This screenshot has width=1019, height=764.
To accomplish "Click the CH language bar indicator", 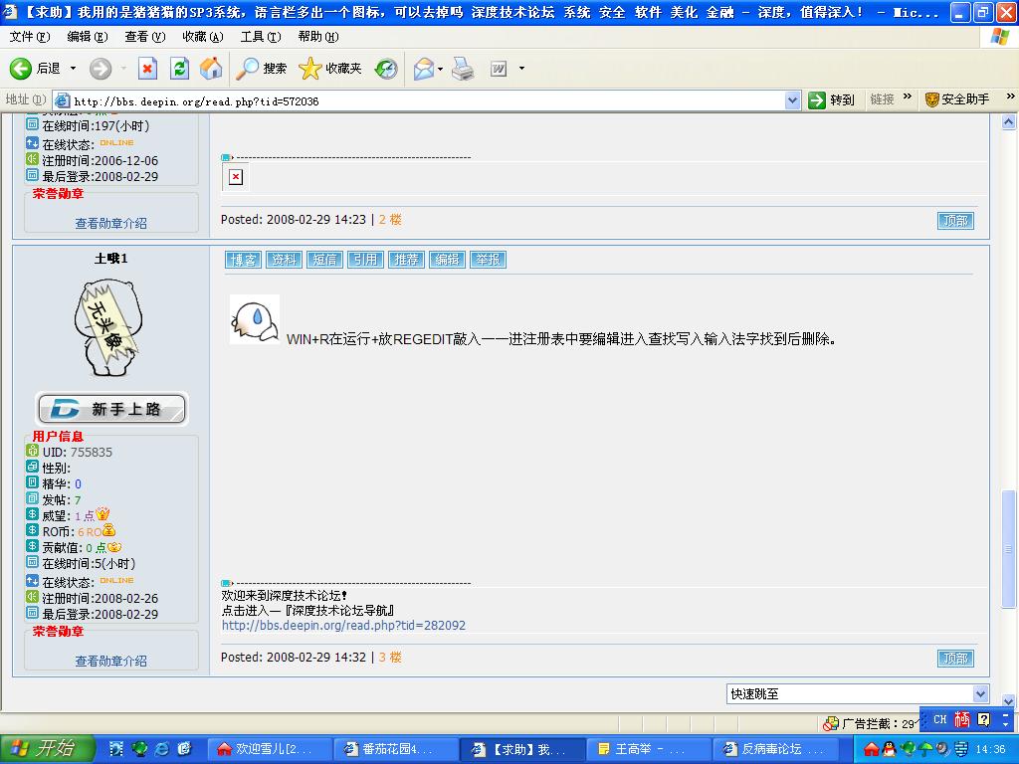I will pos(939,719).
